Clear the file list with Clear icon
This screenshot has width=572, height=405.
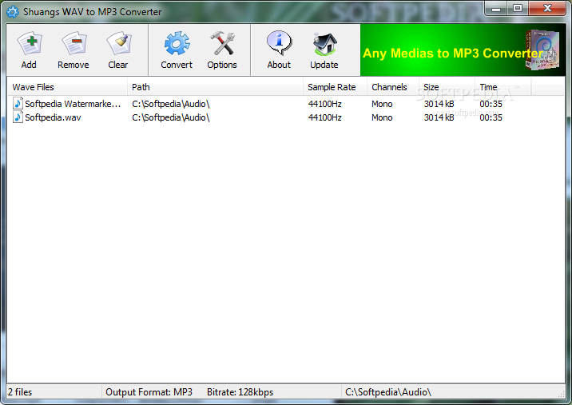(118, 44)
